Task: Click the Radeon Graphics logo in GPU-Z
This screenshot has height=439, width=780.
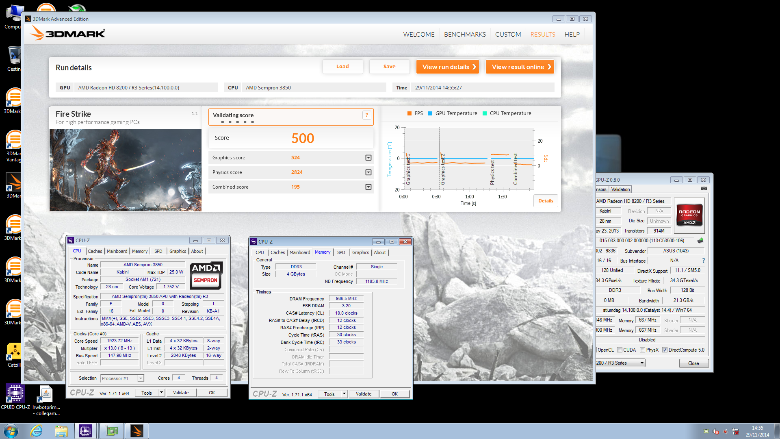Action: [x=689, y=215]
